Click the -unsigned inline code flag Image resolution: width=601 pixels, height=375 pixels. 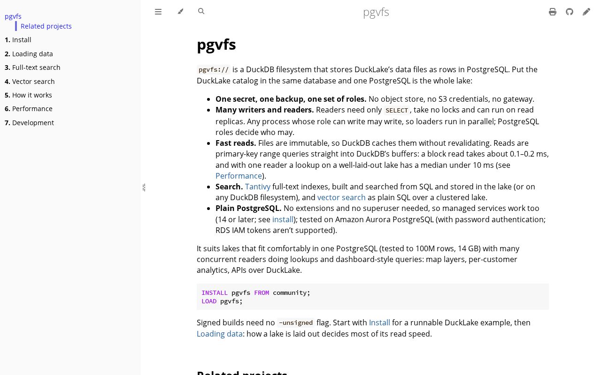[296, 323]
